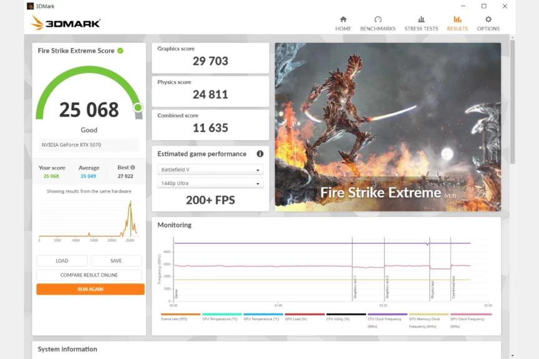Toggle the Frame rate (FPS) legend item
539x359 pixels.
pos(180,318)
